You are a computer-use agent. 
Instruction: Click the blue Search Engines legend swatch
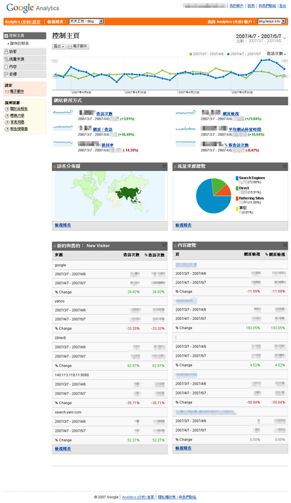click(237, 178)
